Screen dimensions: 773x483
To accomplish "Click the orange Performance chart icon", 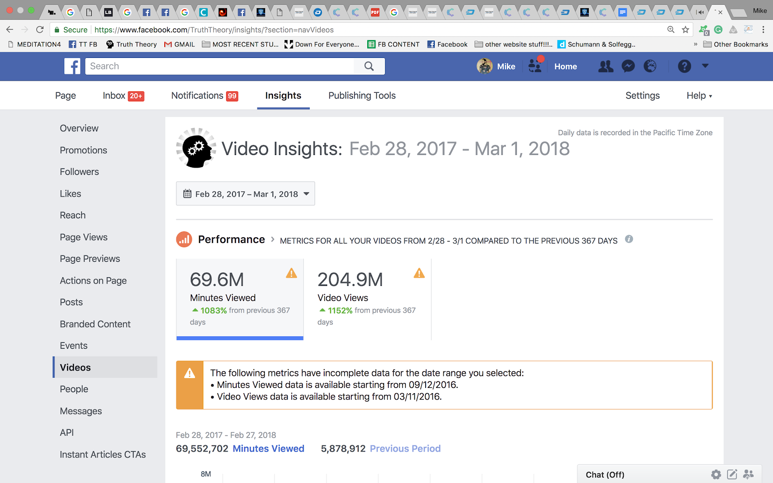I will pyautogui.click(x=184, y=239).
